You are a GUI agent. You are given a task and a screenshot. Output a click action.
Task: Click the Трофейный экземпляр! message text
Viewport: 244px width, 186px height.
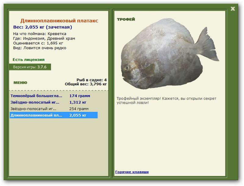[x=167, y=101]
